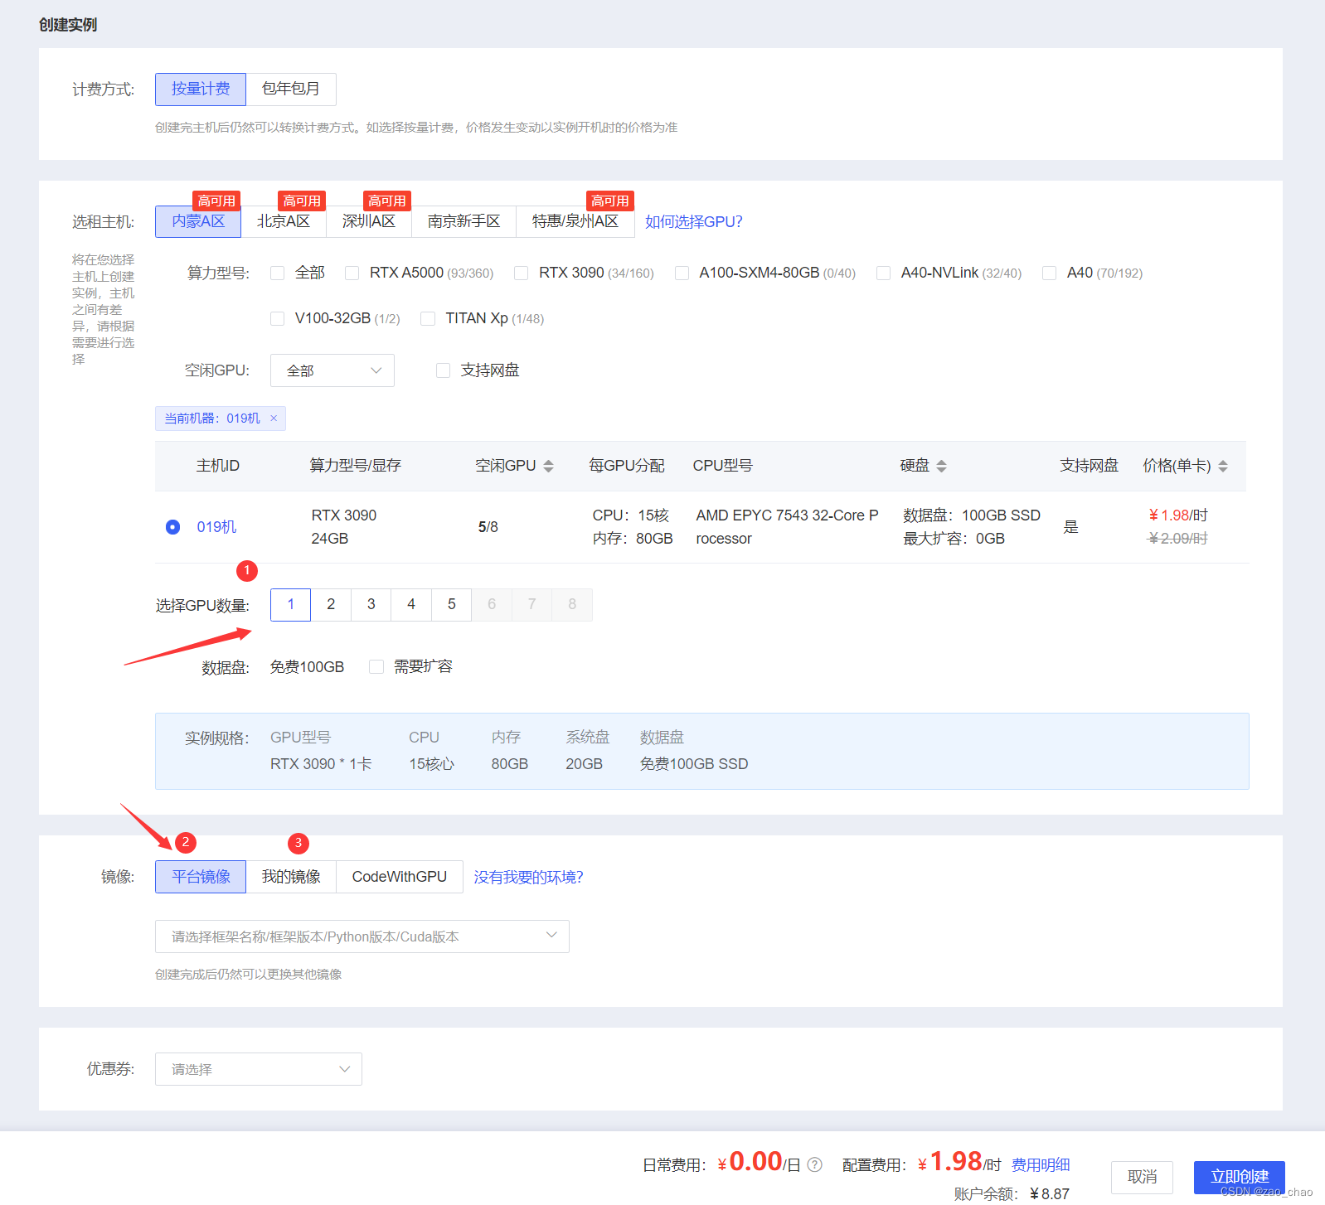Image resolution: width=1325 pixels, height=1205 pixels.
Task: Choose the 特惠/泉州A区 region tab
Action: coord(575,221)
